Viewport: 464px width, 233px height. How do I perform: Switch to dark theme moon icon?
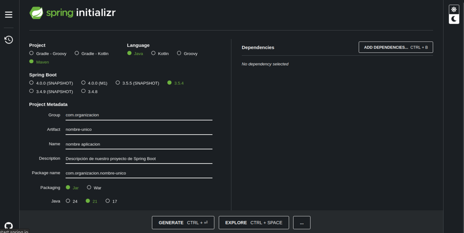454,19
